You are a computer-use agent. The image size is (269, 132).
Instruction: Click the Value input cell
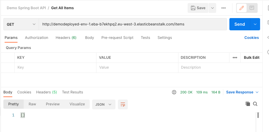coord(137,67)
